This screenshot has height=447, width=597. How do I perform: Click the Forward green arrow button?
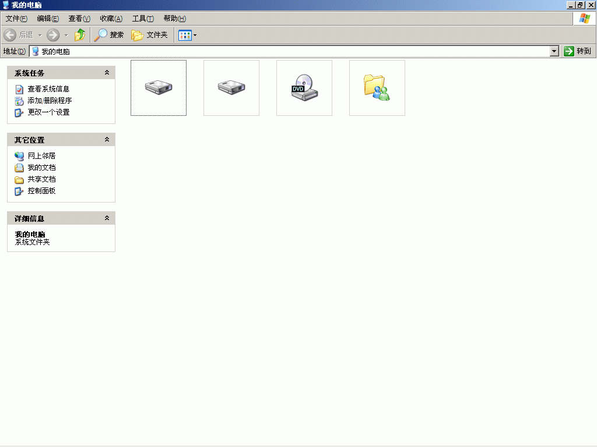[x=53, y=35]
